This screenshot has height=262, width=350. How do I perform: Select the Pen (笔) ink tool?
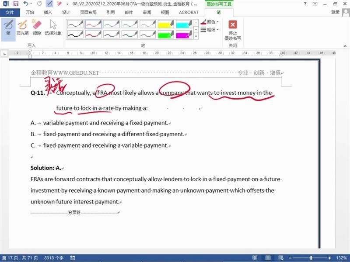pyautogui.click(x=8, y=28)
